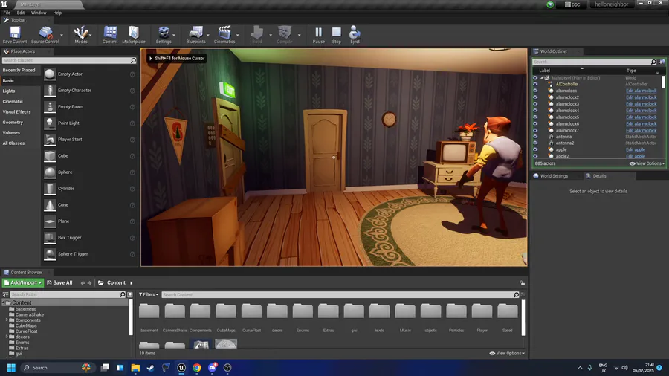Open File Explorer from the taskbar

[135, 368]
